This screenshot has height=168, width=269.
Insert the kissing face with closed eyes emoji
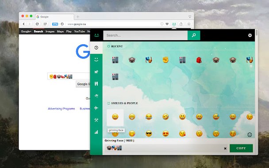pos(233,134)
